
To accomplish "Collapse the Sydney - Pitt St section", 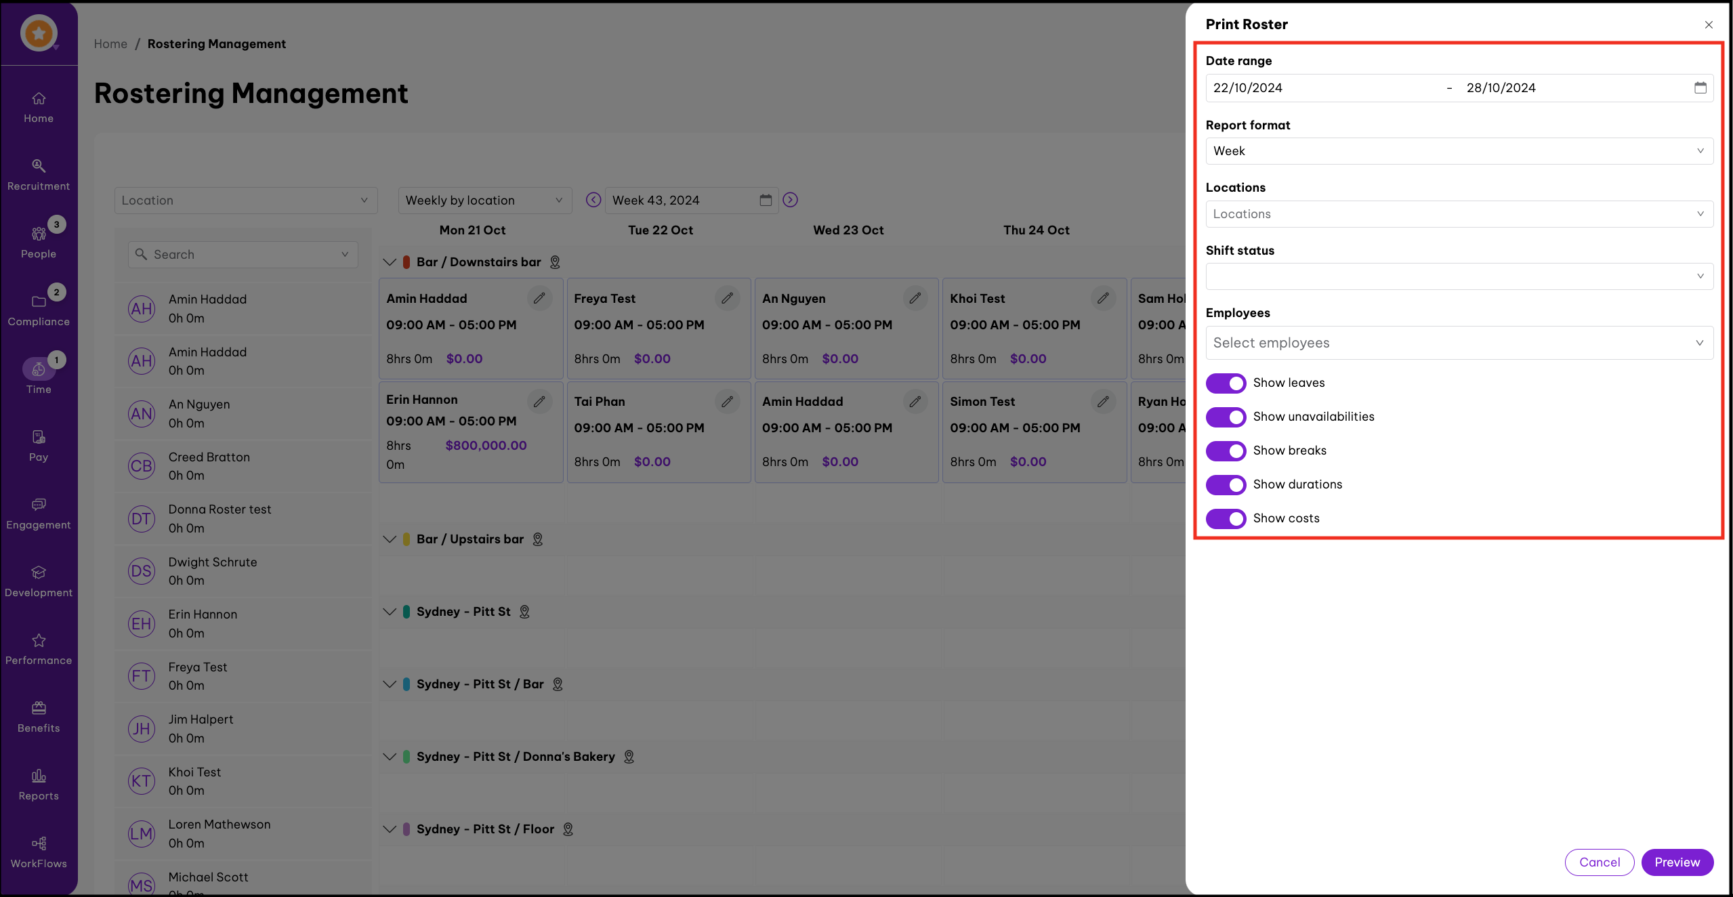I will (390, 612).
